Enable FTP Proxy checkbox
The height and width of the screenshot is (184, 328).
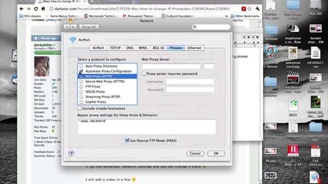[81, 86]
